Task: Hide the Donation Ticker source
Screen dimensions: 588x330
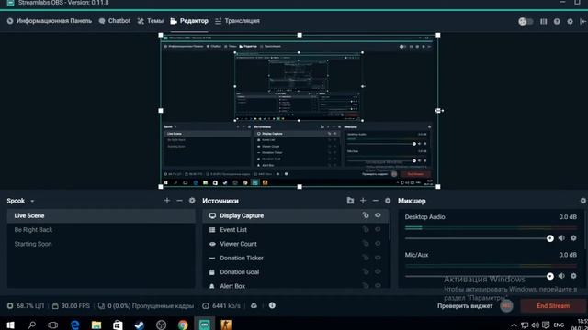Action: click(x=378, y=258)
